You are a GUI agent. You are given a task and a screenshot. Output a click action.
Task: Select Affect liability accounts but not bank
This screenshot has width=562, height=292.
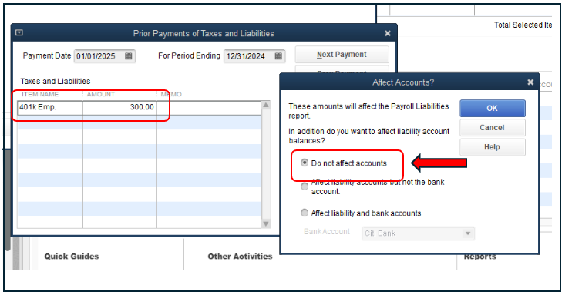pyautogui.click(x=305, y=186)
